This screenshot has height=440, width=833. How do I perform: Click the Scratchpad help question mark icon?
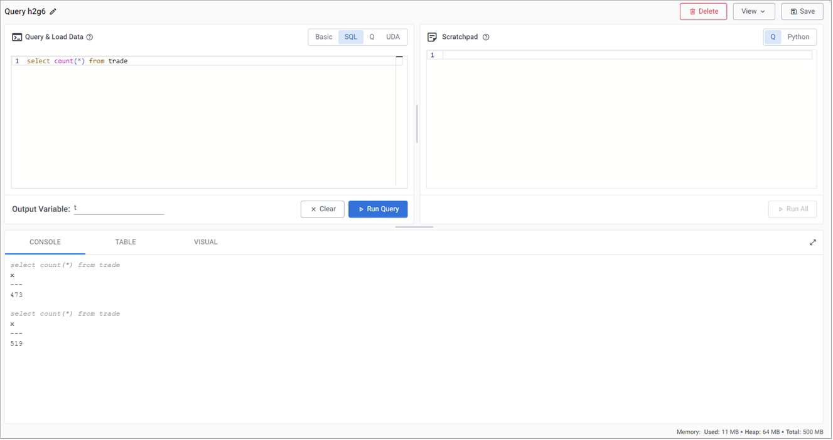486,37
